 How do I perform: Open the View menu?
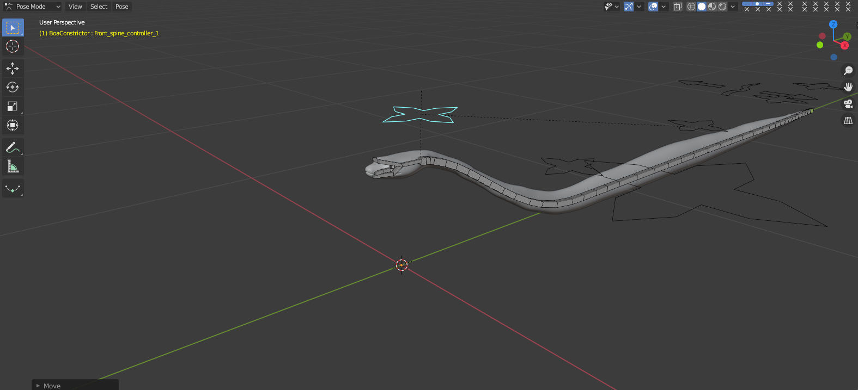pos(75,7)
